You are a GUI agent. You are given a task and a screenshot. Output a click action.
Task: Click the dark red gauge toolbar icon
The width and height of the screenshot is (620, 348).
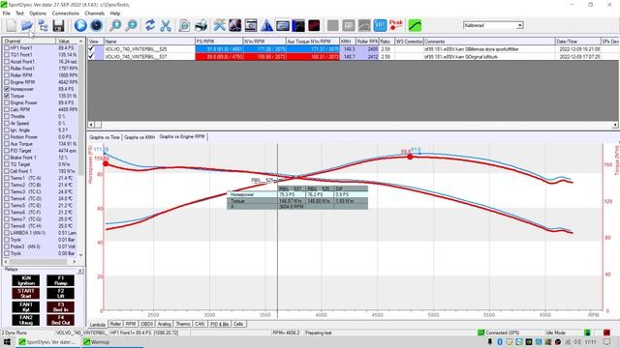point(314,26)
